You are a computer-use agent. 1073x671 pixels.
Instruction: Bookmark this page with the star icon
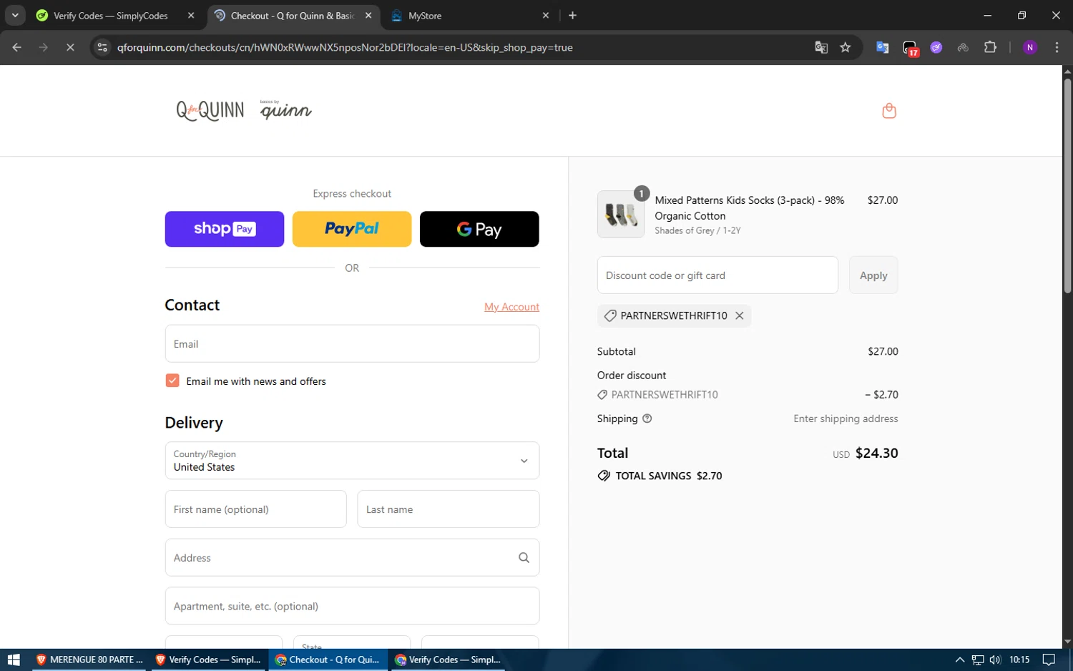click(x=846, y=47)
